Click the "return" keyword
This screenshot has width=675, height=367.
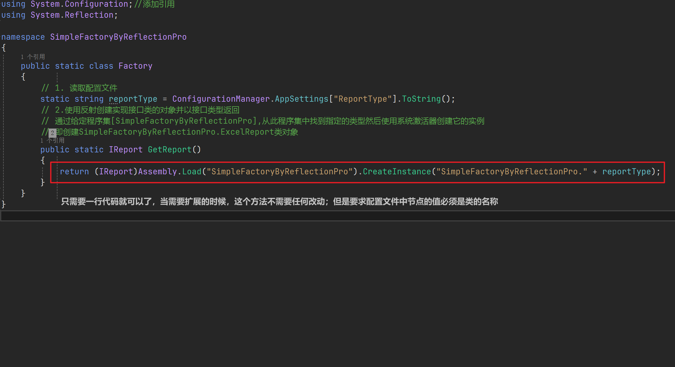click(74, 172)
